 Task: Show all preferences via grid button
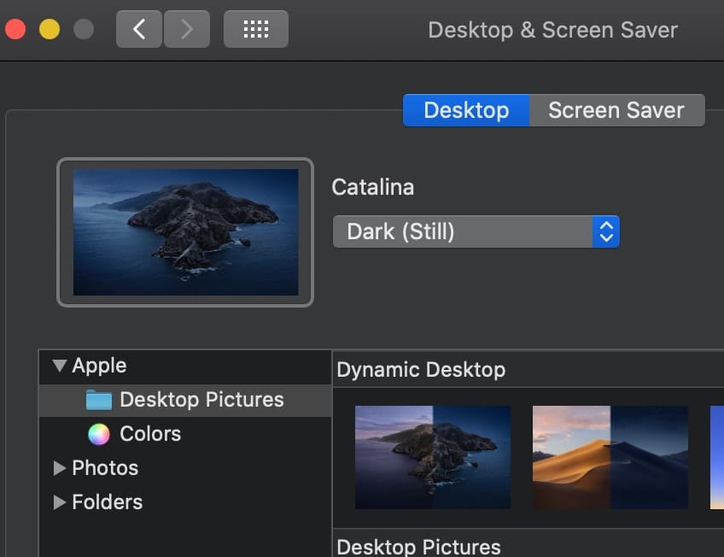coord(255,30)
